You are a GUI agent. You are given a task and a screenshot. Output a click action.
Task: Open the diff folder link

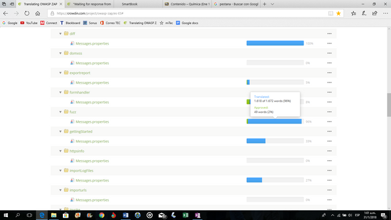pos(72,34)
